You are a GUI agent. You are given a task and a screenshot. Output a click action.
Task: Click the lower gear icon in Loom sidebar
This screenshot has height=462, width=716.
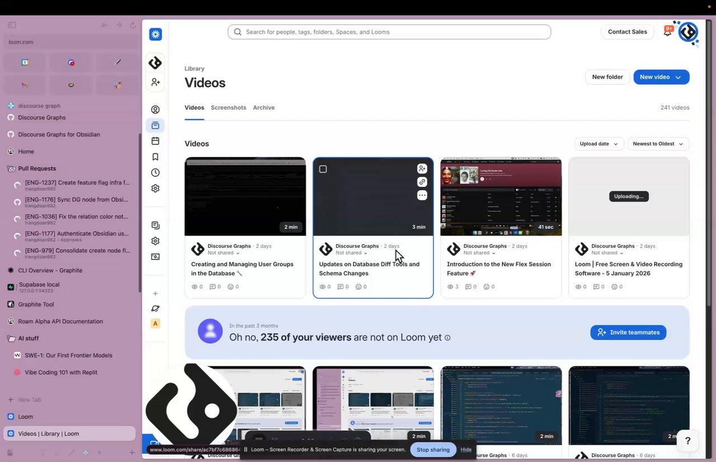[156, 241]
